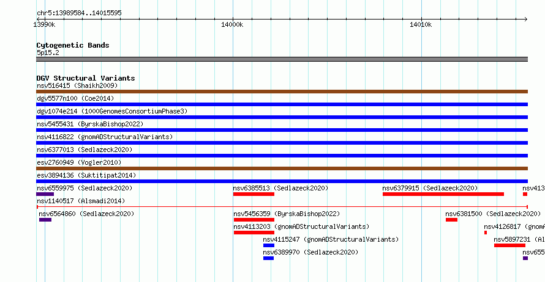Click the nsv6564860 (Sedlazeck2020) label
The image size is (545, 282).
[x=86, y=214]
